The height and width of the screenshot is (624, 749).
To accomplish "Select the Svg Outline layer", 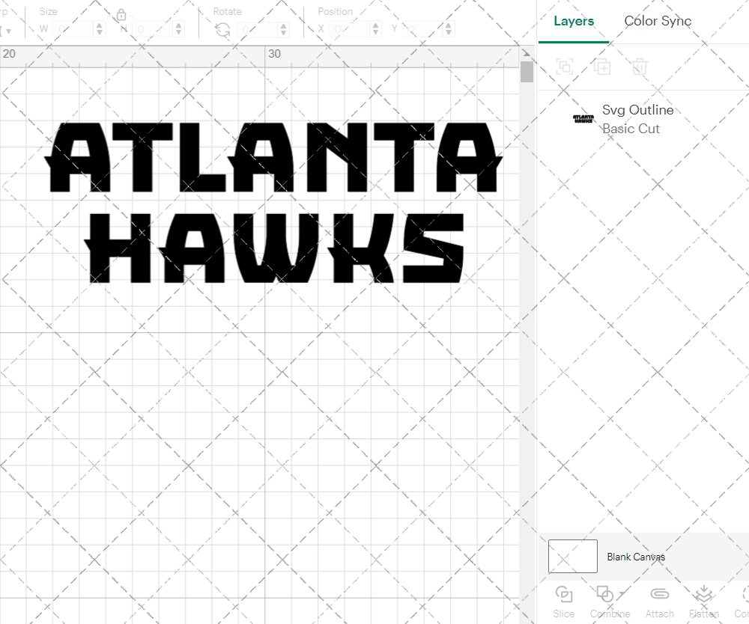I will coord(643,119).
